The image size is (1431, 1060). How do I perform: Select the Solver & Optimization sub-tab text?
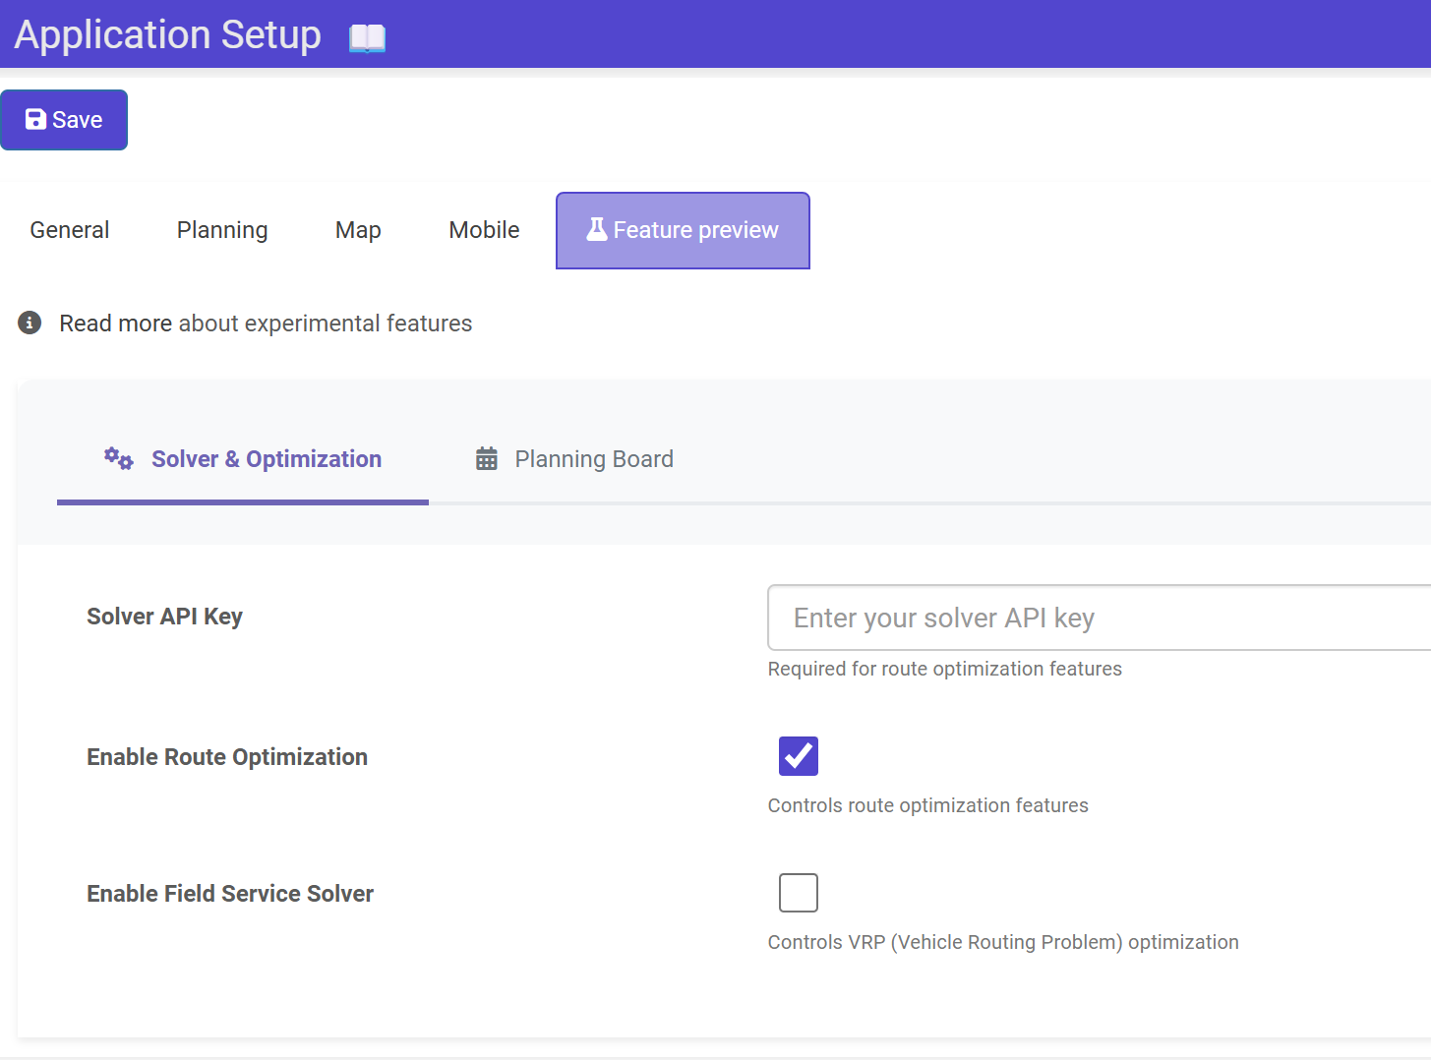click(267, 459)
